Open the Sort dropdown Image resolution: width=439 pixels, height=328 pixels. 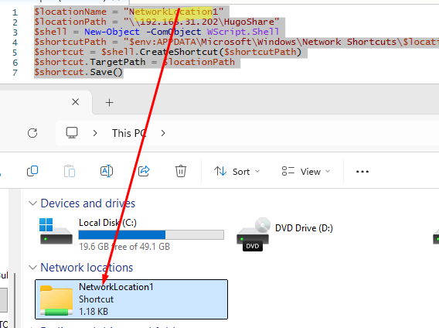[237, 171]
